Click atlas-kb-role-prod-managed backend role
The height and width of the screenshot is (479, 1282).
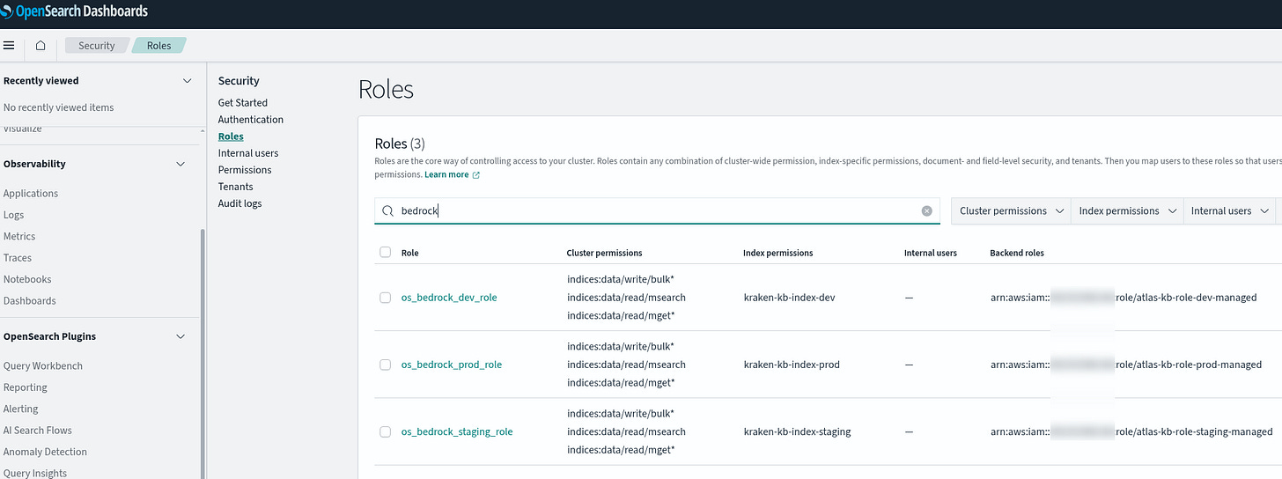(1126, 365)
